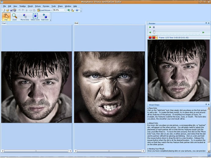Viewport: 211px width, 158px height.
Task: Click End pane right scroll arrow
Action: tap(143, 151)
